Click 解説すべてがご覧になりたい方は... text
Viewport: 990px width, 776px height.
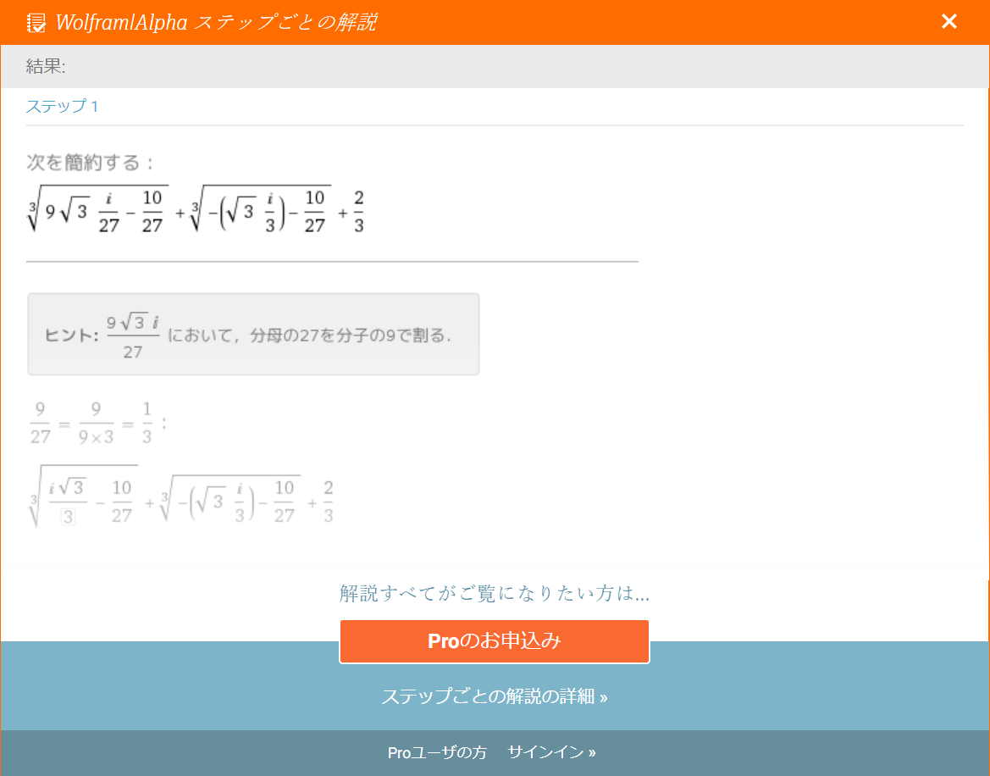495,594
